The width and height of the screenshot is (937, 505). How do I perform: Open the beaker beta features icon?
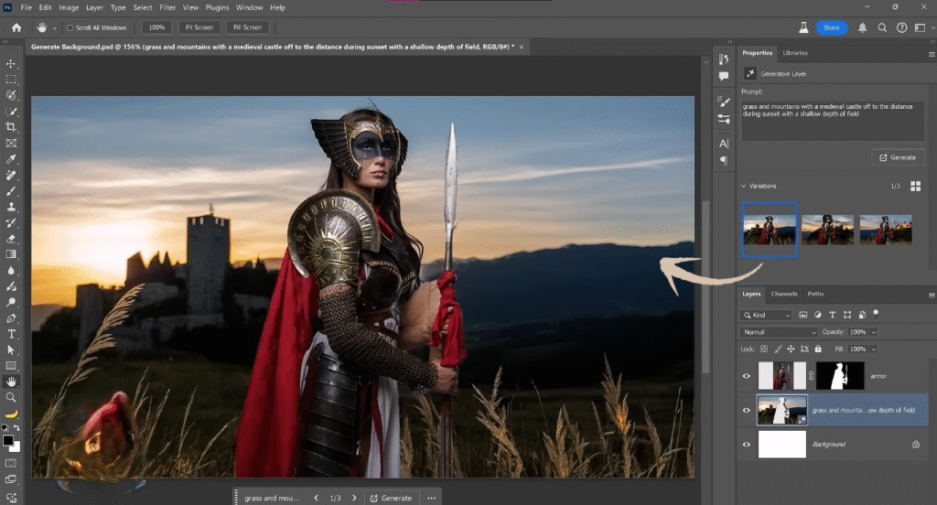(x=803, y=27)
